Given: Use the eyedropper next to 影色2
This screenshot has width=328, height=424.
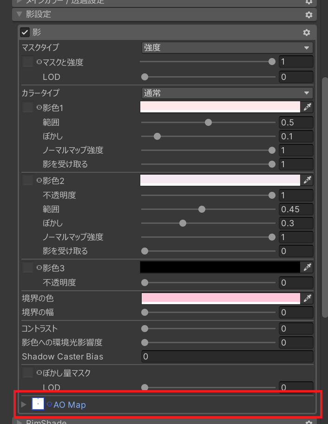Looking at the screenshot, I should coord(307,180).
